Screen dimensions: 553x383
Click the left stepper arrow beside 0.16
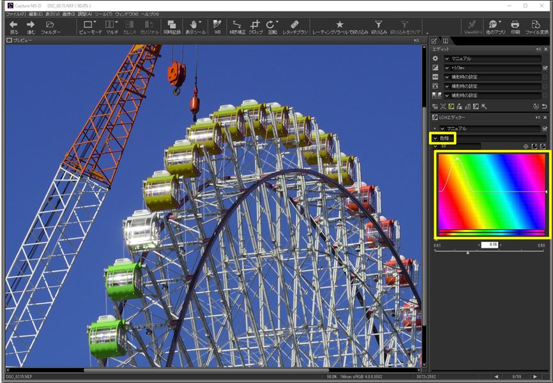coord(479,244)
